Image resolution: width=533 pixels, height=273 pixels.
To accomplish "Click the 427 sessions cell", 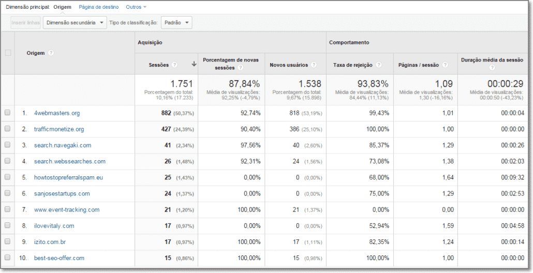I will [166, 129].
